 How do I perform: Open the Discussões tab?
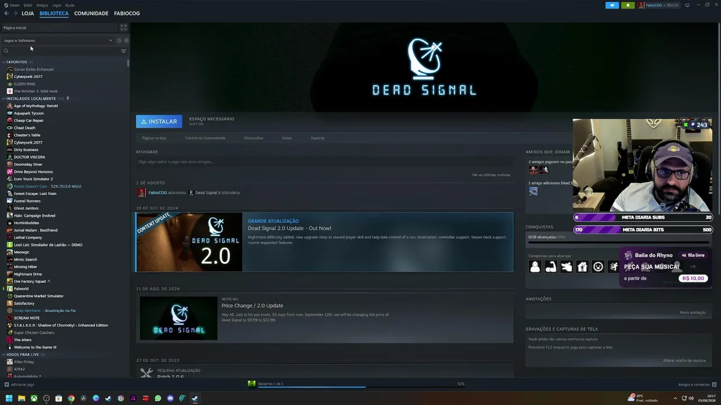tap(253, 138)
